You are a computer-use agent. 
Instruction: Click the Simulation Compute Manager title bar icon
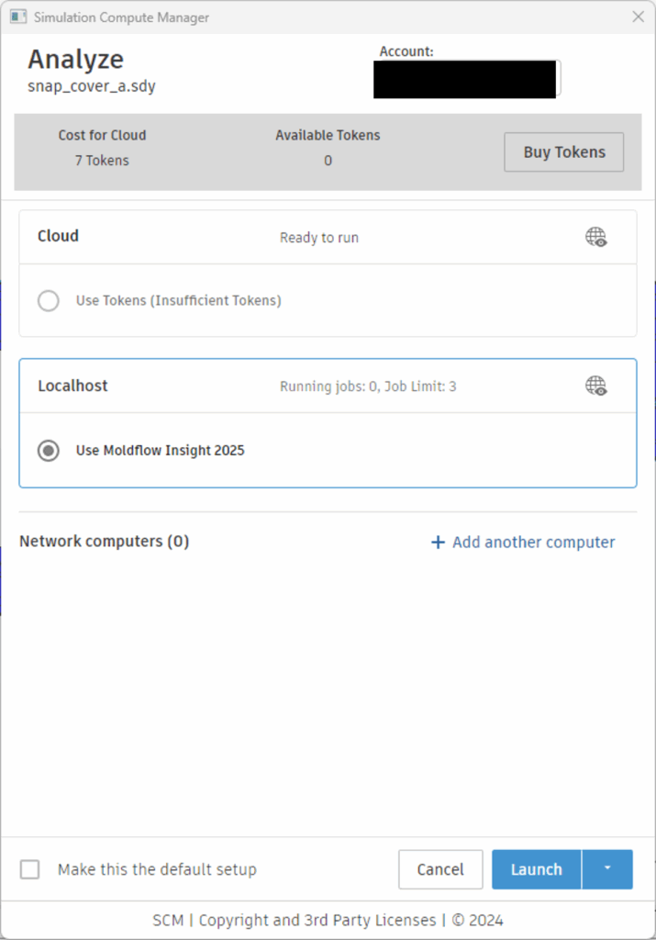tap(17, 17)
